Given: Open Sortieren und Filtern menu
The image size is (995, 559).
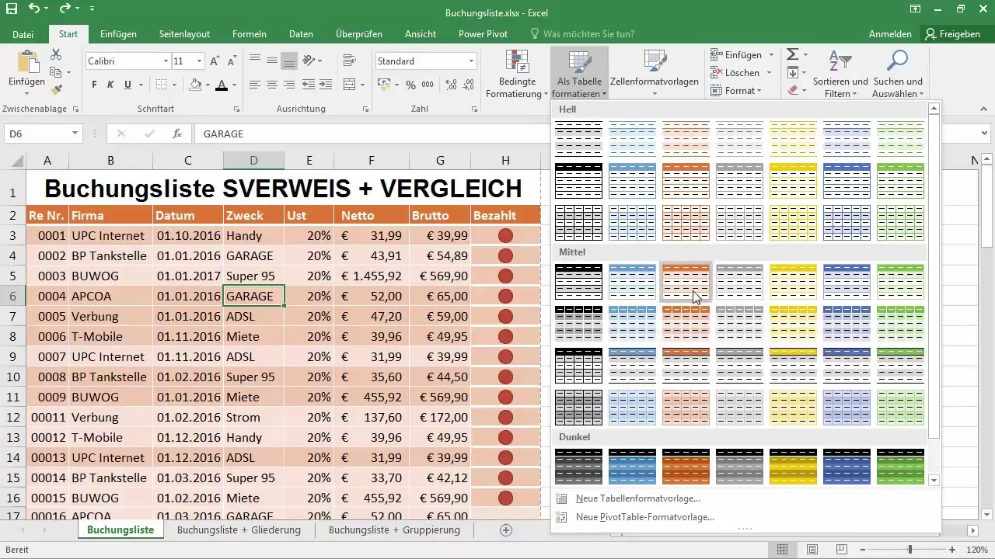Looking at the screenshot, I should tap(840, 74).
